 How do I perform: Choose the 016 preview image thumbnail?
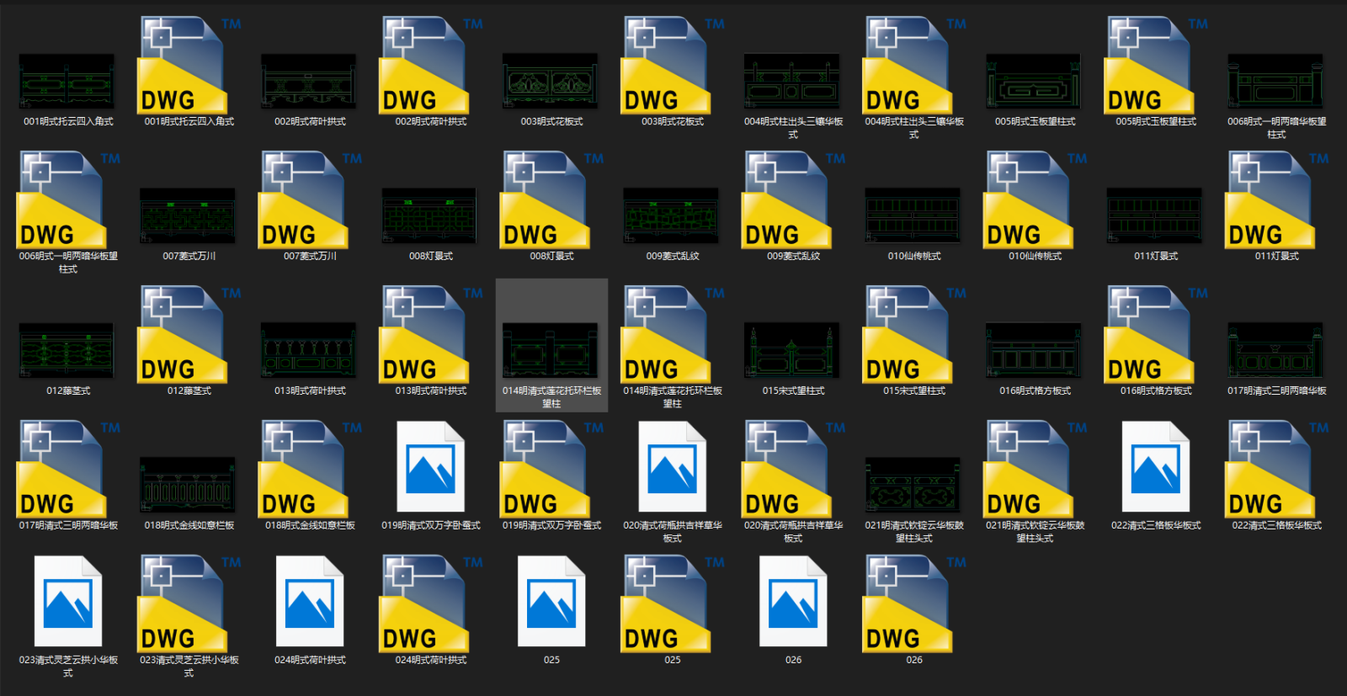pos(1034,351)
